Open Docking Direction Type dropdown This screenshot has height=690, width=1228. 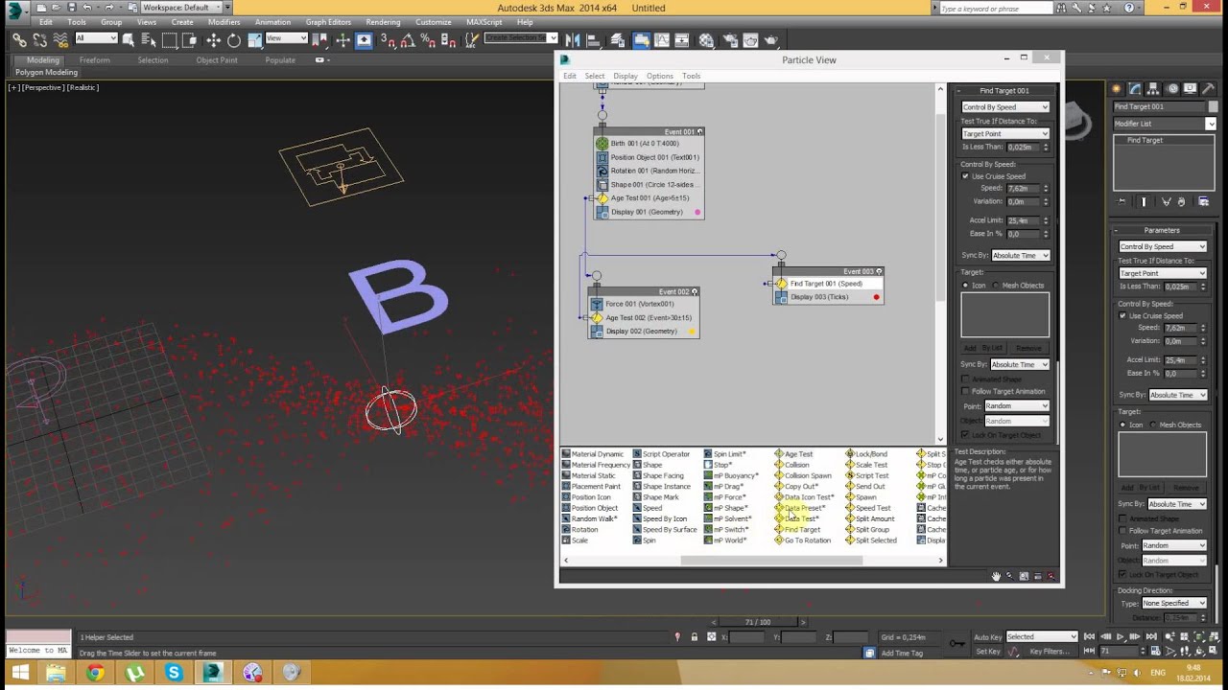point(1174,604)
